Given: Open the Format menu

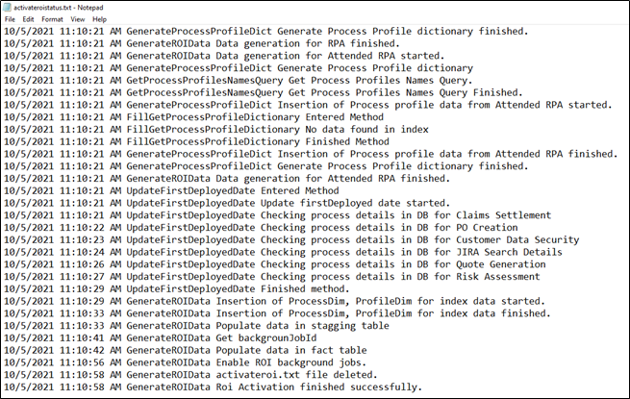Looking at the screenshot, I should point(52,19).
